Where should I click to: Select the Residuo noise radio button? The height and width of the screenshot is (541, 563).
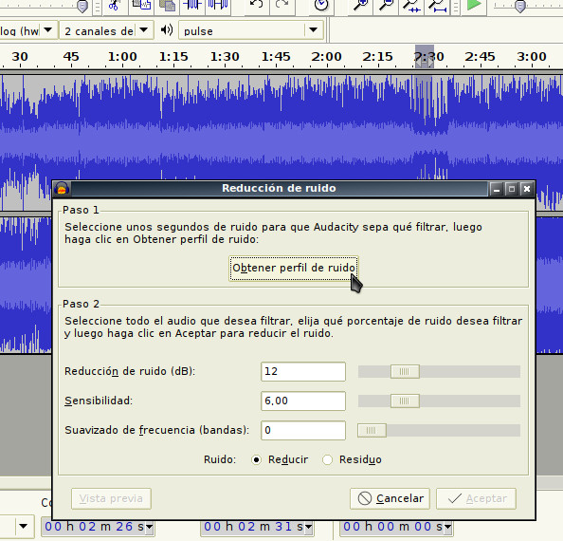click(x=327, y=459)
